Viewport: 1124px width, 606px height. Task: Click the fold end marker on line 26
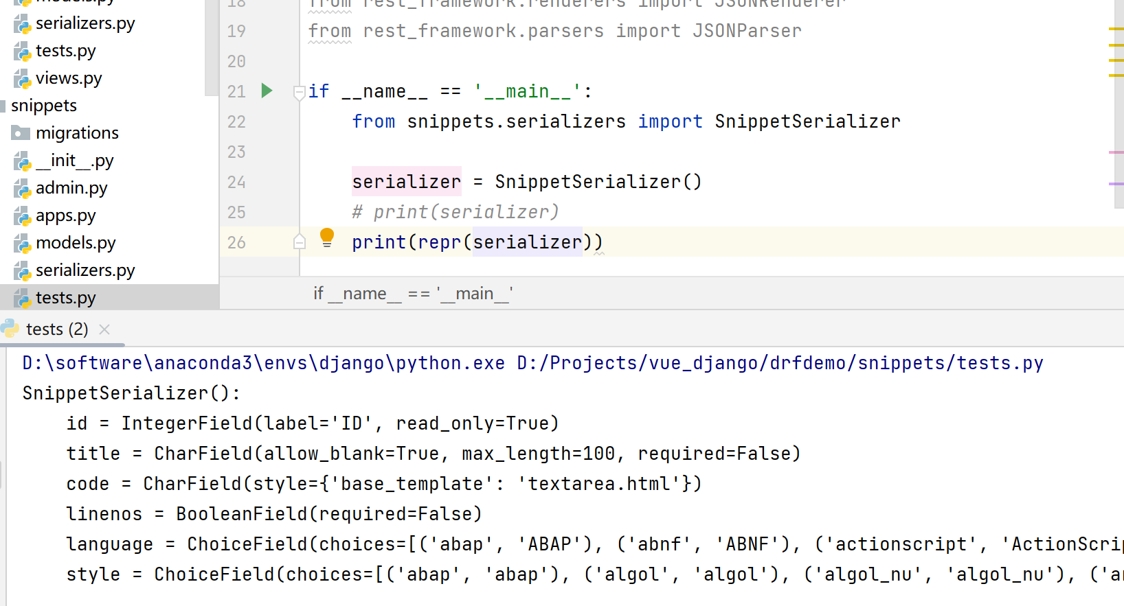[x=299, y=242]
